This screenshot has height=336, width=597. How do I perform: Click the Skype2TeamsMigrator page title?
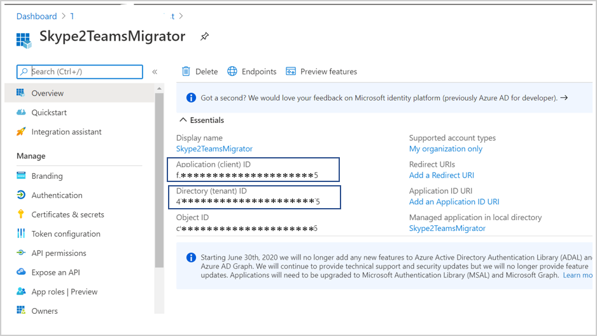tap(112, 36)
